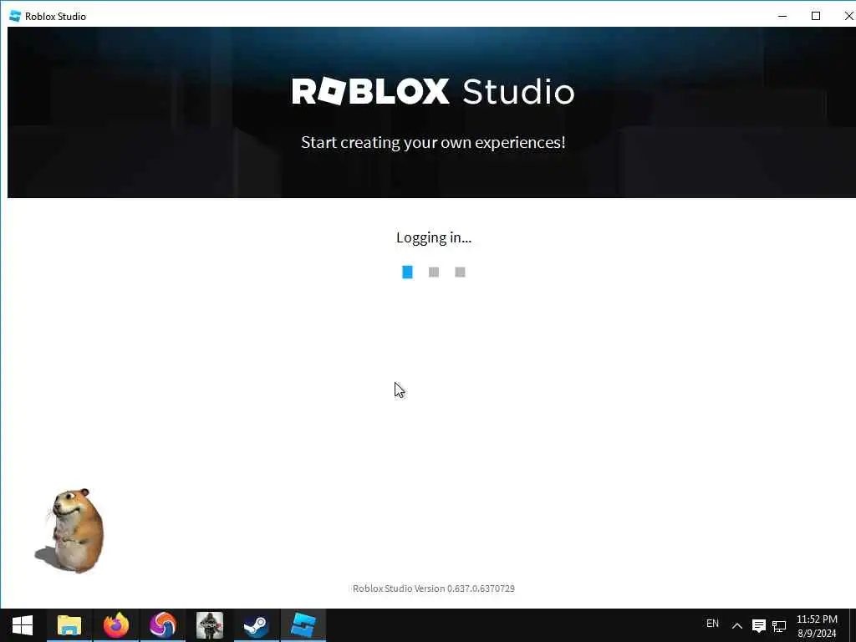Click the 'Logging in...' status text
The image size is (856, 642).
(434, 237)
